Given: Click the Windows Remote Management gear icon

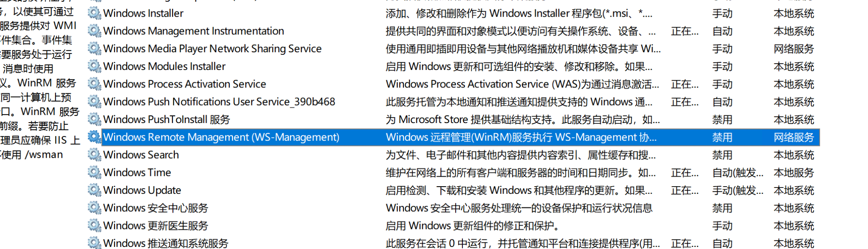Looking at the screenshot, I should tap(94, 137).
